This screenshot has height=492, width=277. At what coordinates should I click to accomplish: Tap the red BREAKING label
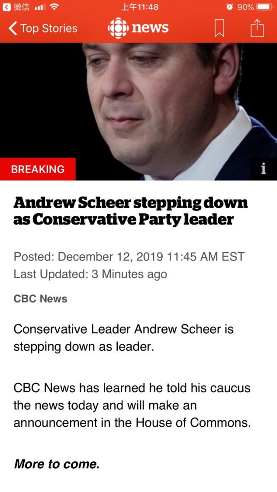(38, 169)
